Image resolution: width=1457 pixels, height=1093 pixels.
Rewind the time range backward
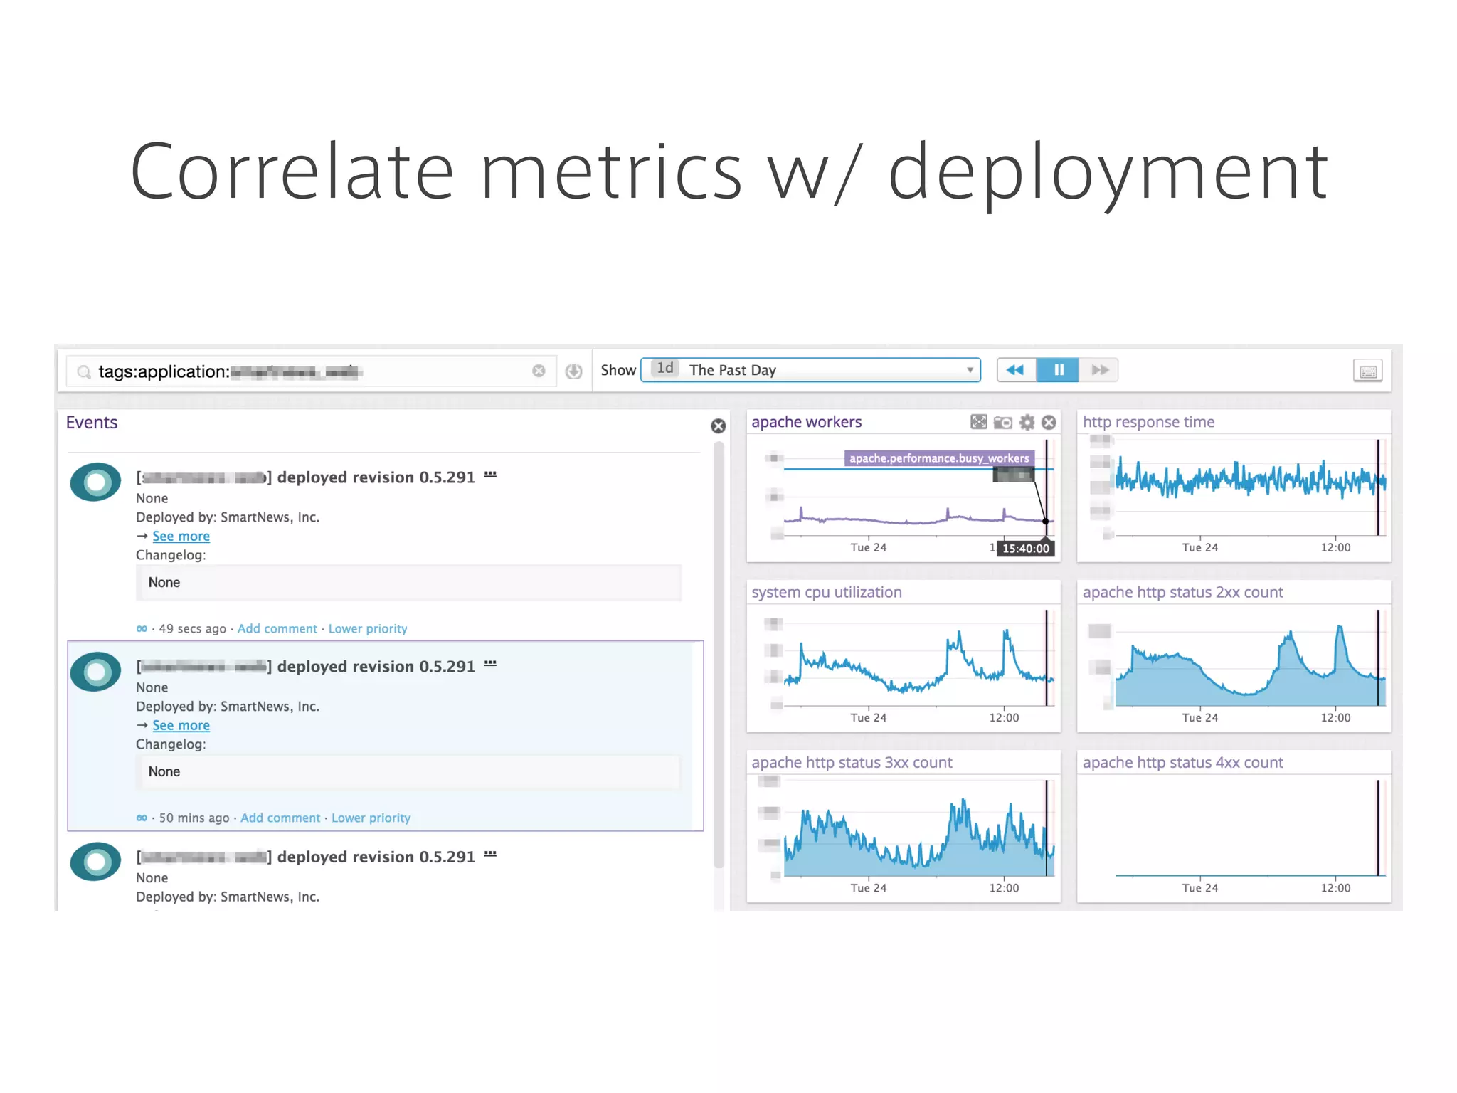1016,370
